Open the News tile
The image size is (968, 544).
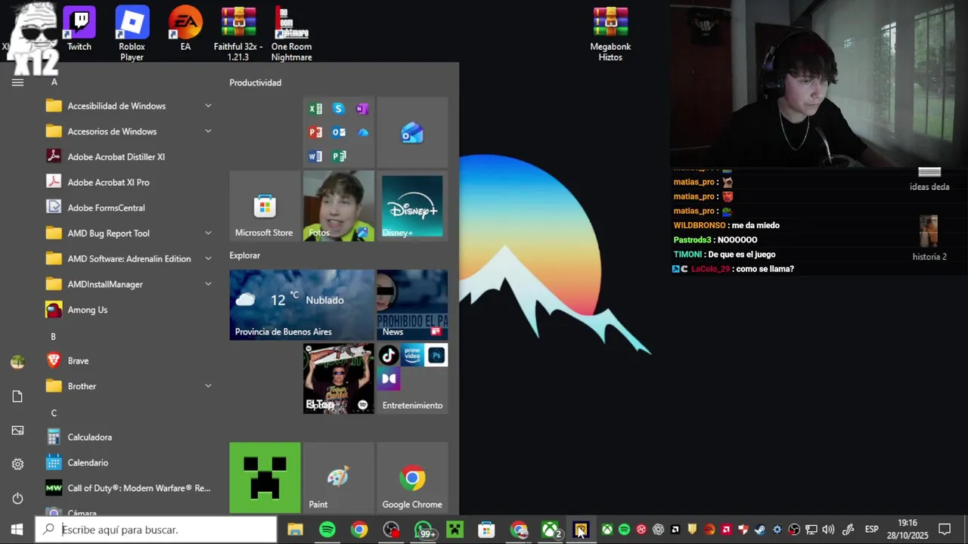click(412, 304)
